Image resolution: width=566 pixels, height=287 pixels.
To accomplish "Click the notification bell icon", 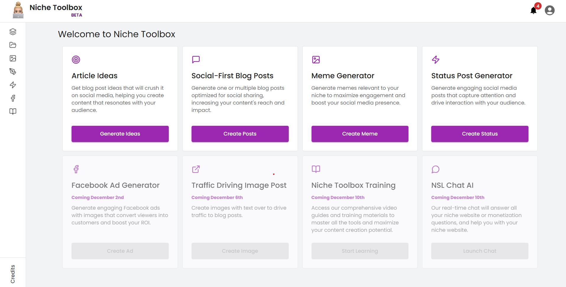I will 533,10.
